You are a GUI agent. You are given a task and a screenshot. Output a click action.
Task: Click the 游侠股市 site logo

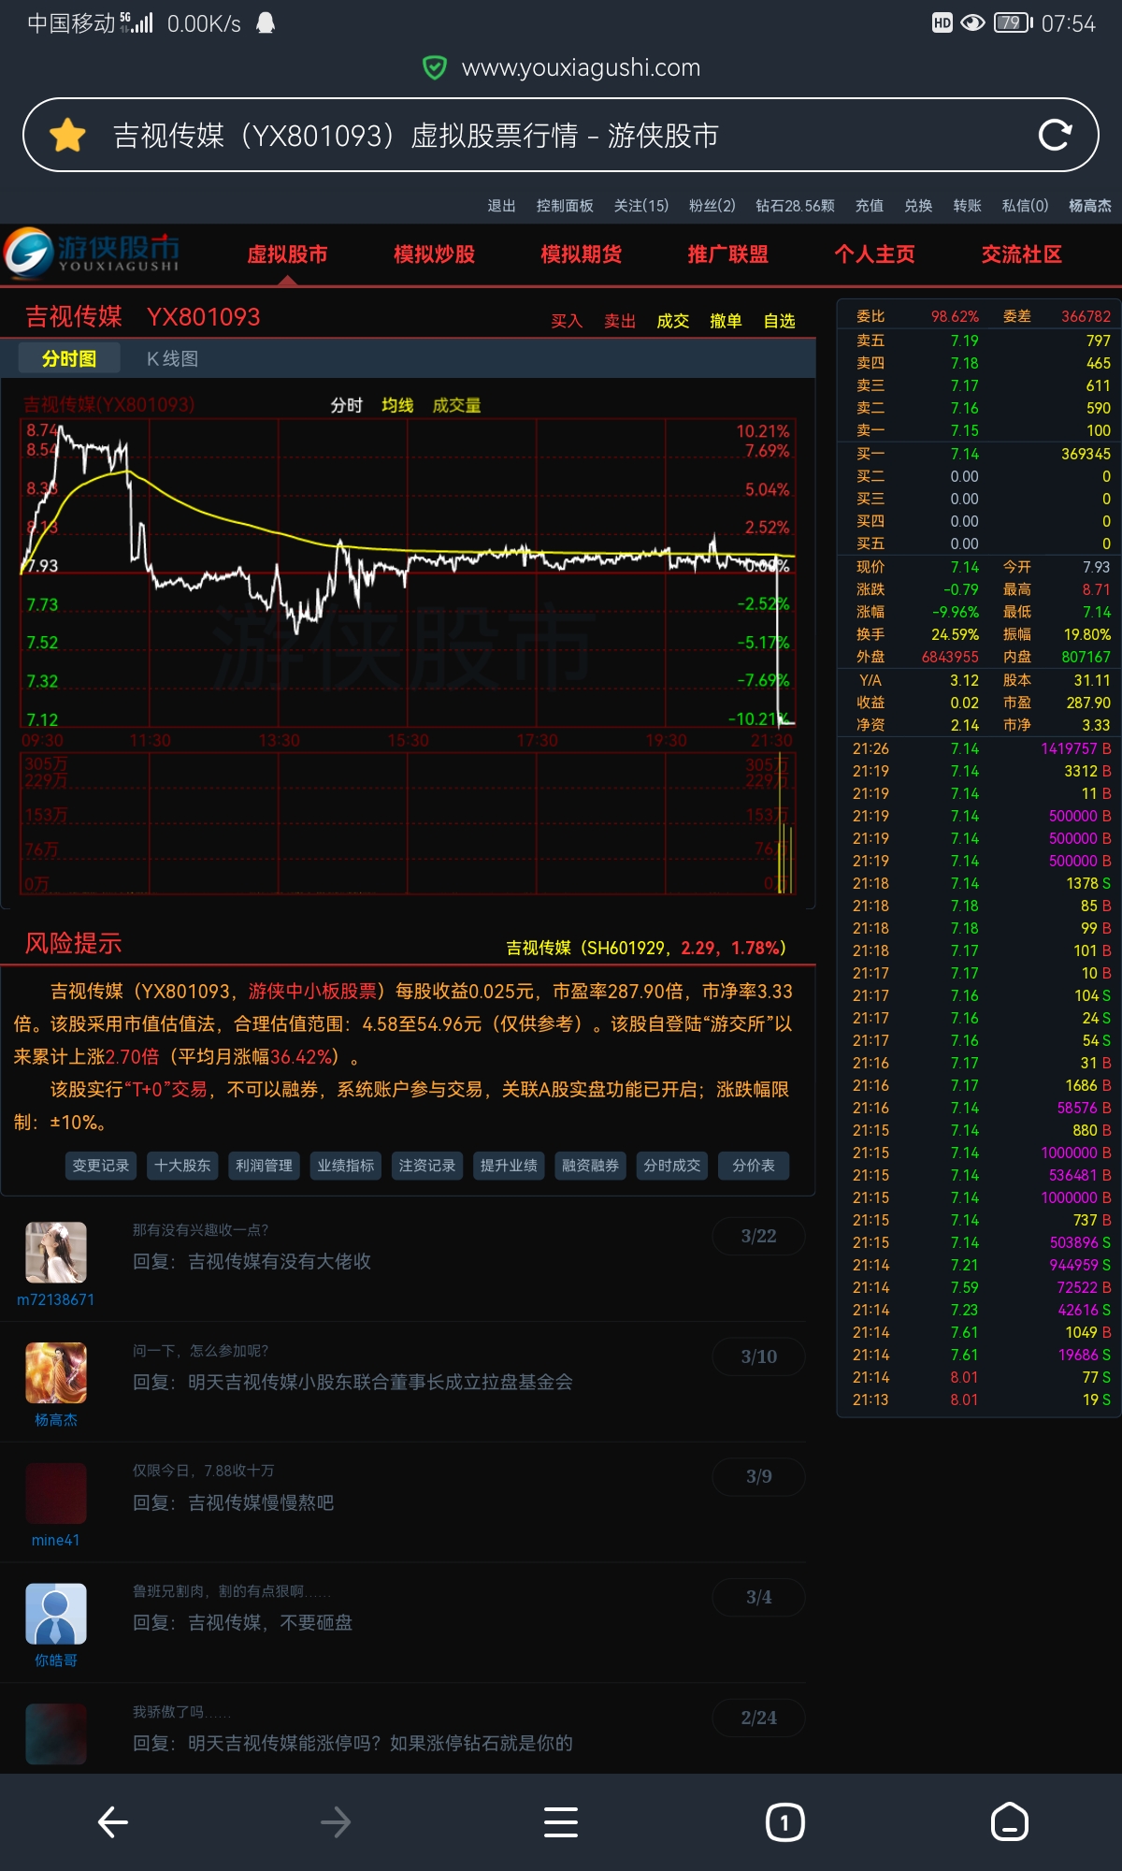point(92,254)
